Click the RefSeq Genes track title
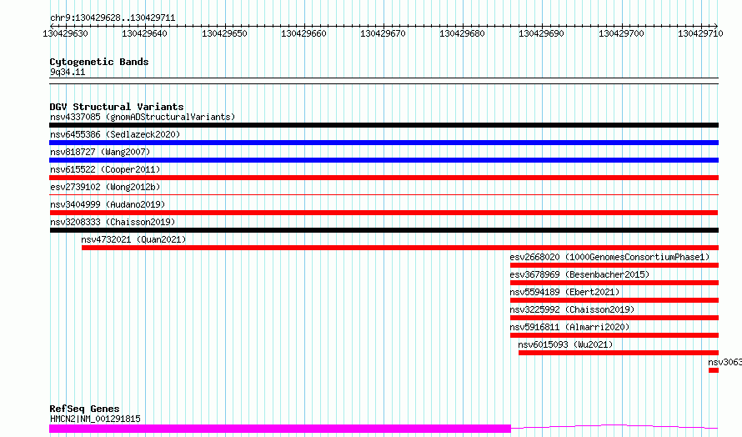The image size is (742, 437). (84, 409)
